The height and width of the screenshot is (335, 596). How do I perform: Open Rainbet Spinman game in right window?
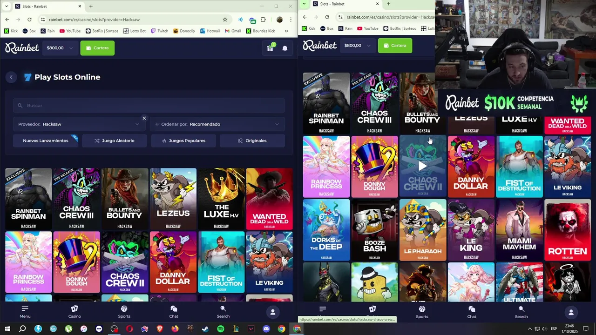(326, 103)
